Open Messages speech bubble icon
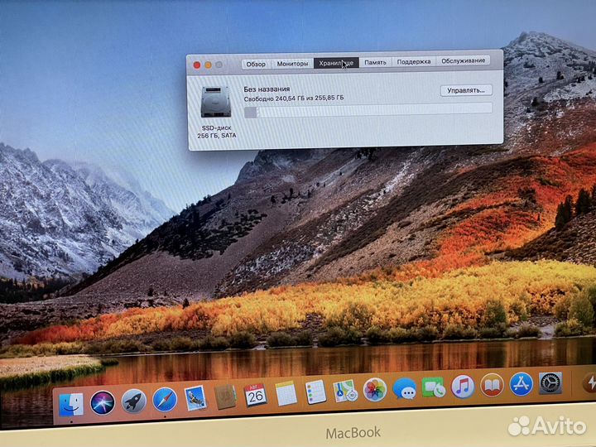 pos(405,388)
